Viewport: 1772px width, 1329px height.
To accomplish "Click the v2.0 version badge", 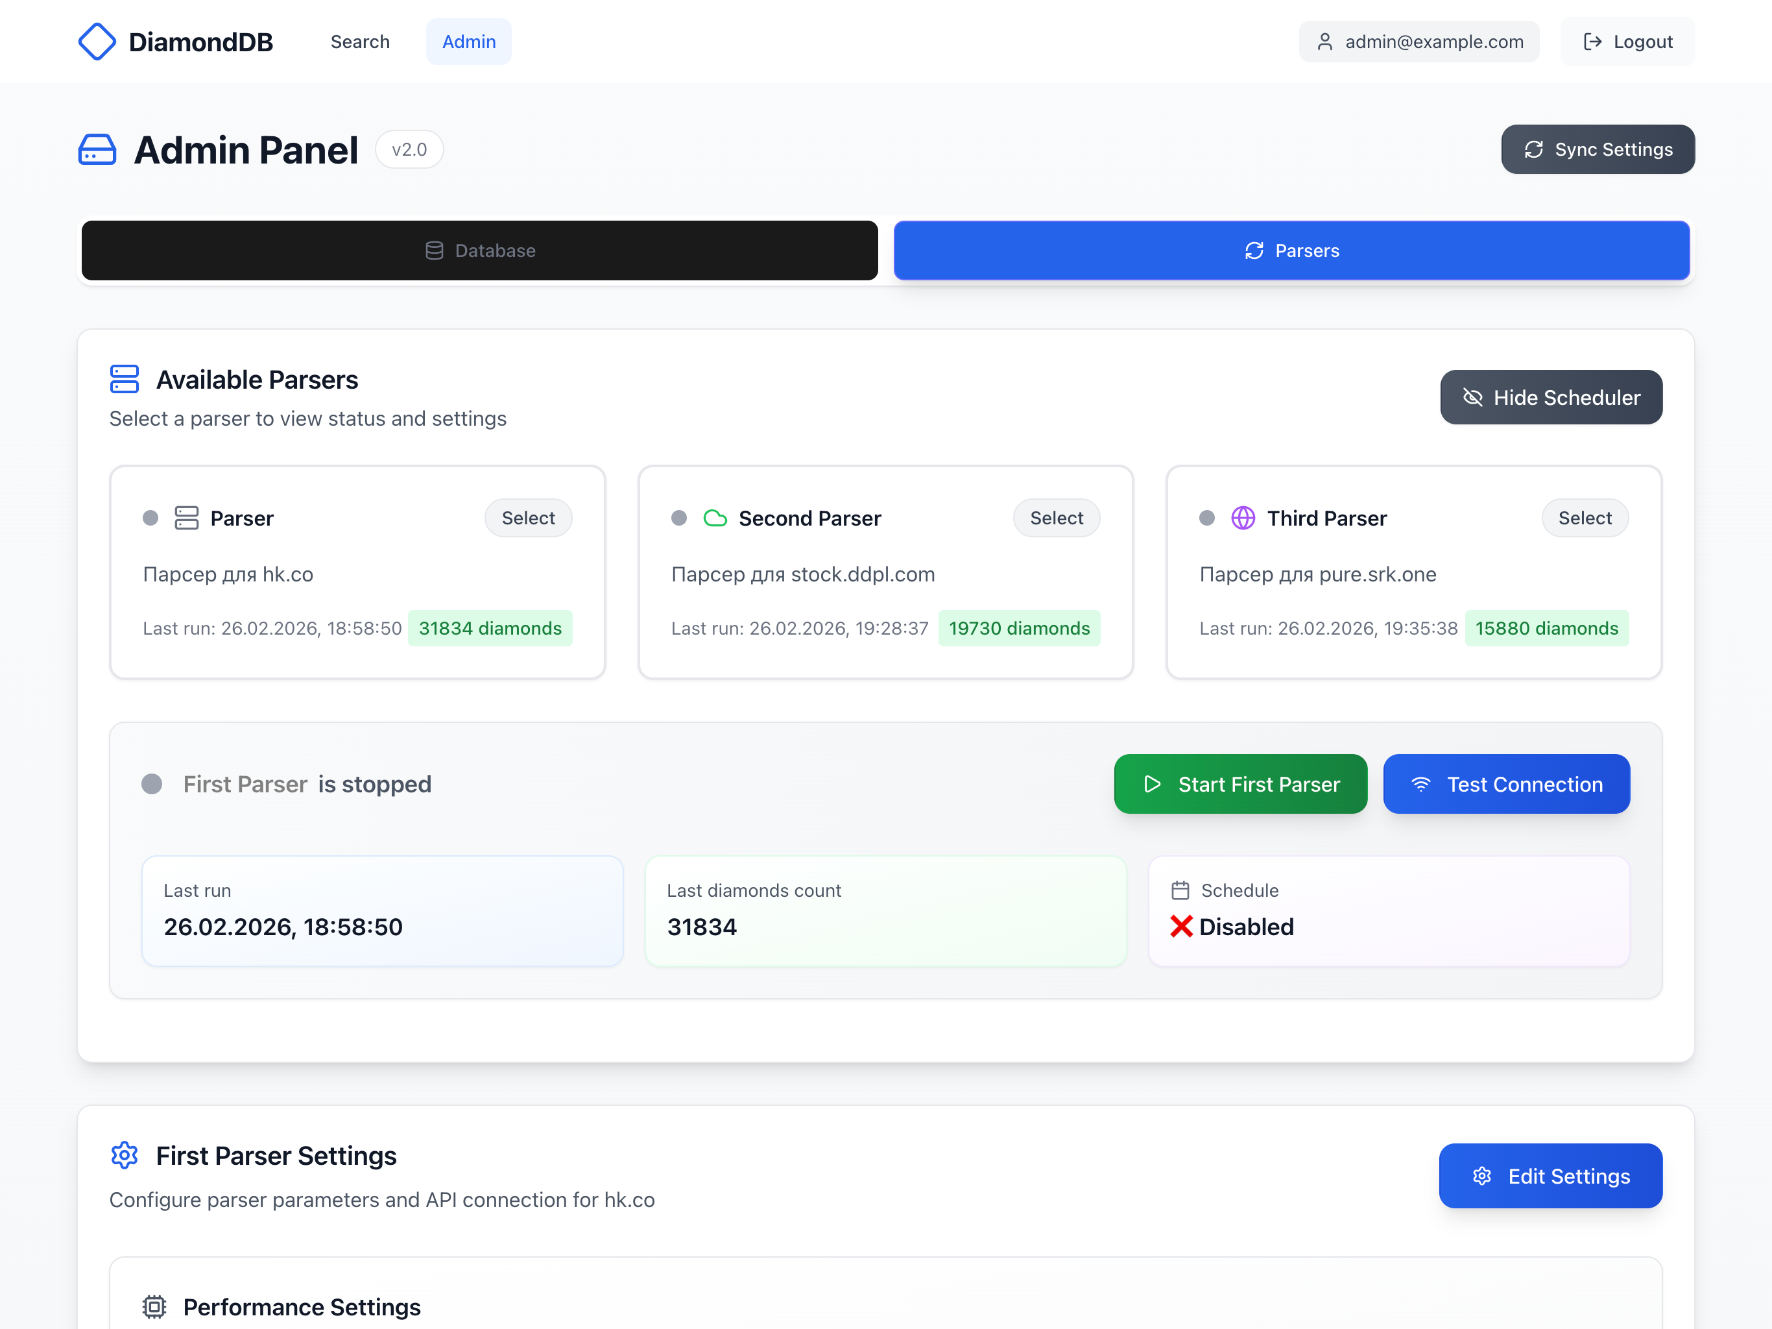I will tap(409, 150).
